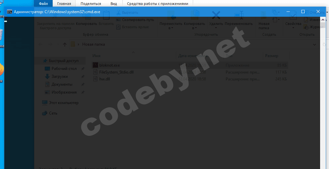This screenshot has height=169, width=329.
Task: Click Журнал in Explorer's Открыть group
Action: [314, 27]
